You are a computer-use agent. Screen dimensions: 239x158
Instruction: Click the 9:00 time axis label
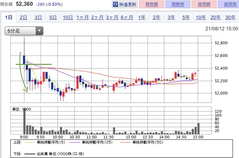click(x=24, y=137)
